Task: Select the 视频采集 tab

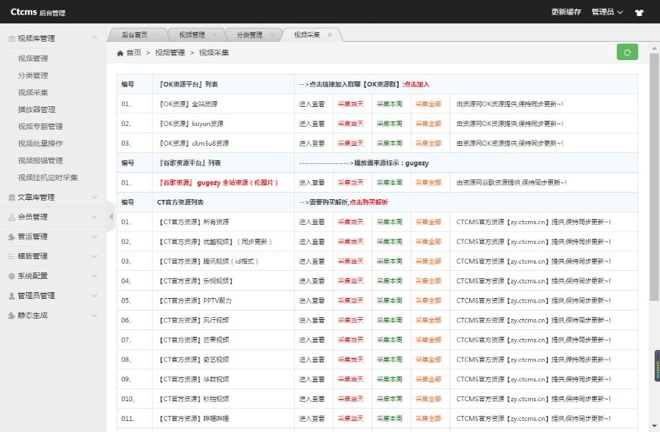Action: pos(307,35)
